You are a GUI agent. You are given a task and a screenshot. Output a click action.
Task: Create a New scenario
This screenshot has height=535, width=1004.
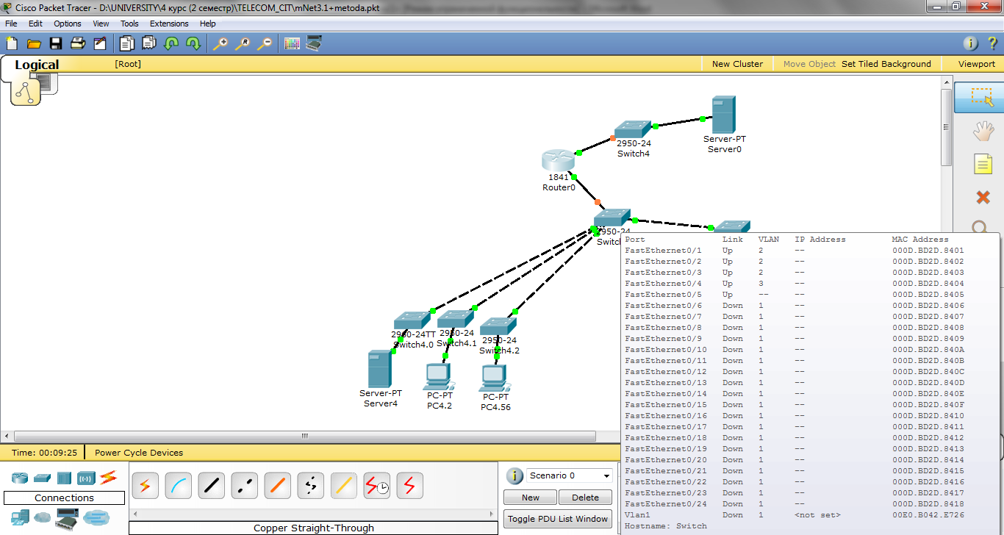tap(530, 498)
